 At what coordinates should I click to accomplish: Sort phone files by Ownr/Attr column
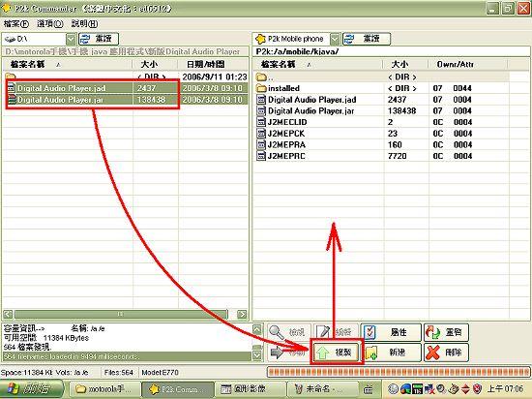click(468, 64)
